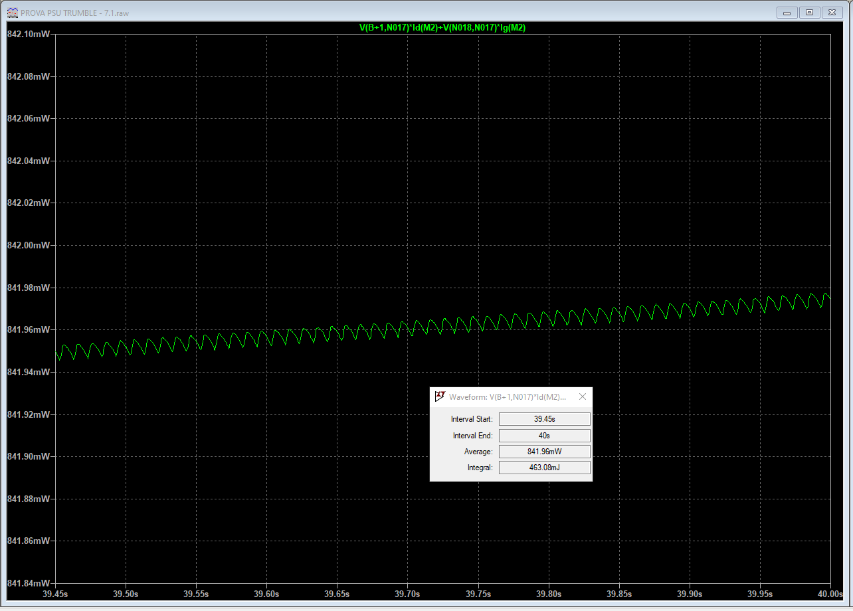Screen dimensions: 853x611
Task: Click the 841.84mW label at axis bottom
Action: [x=28, y=583]
